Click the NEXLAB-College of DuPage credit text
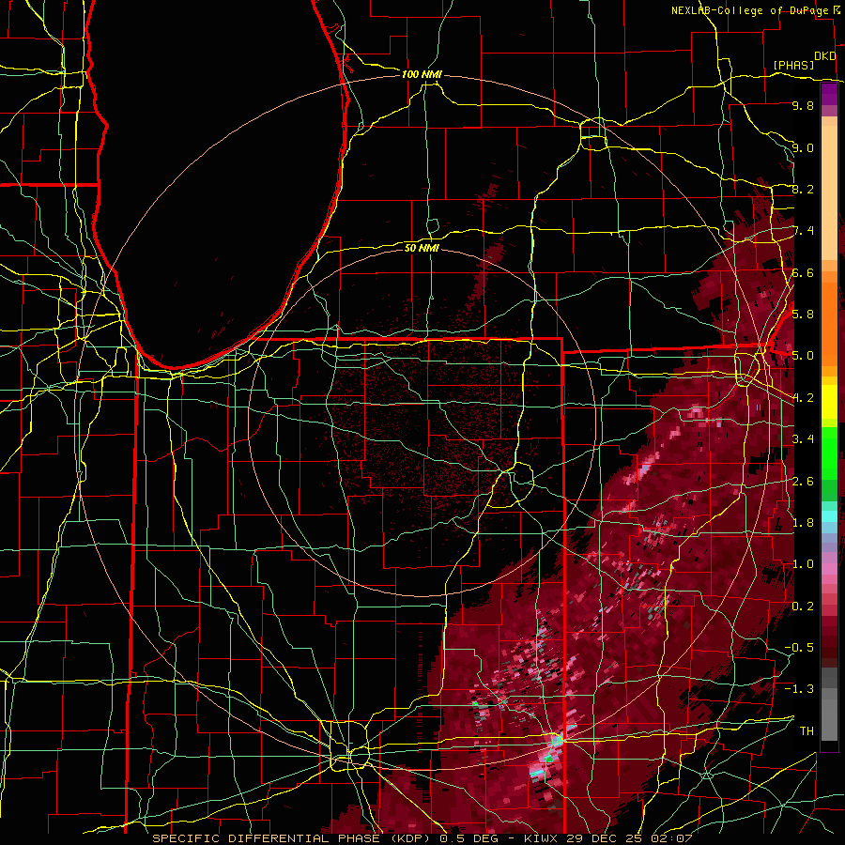The height and width of the screenshot is (845, 845). (x=750, y=10)
